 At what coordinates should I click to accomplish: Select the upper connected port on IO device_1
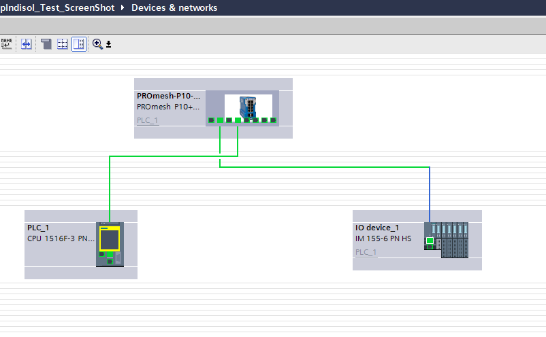pos(430,241)
